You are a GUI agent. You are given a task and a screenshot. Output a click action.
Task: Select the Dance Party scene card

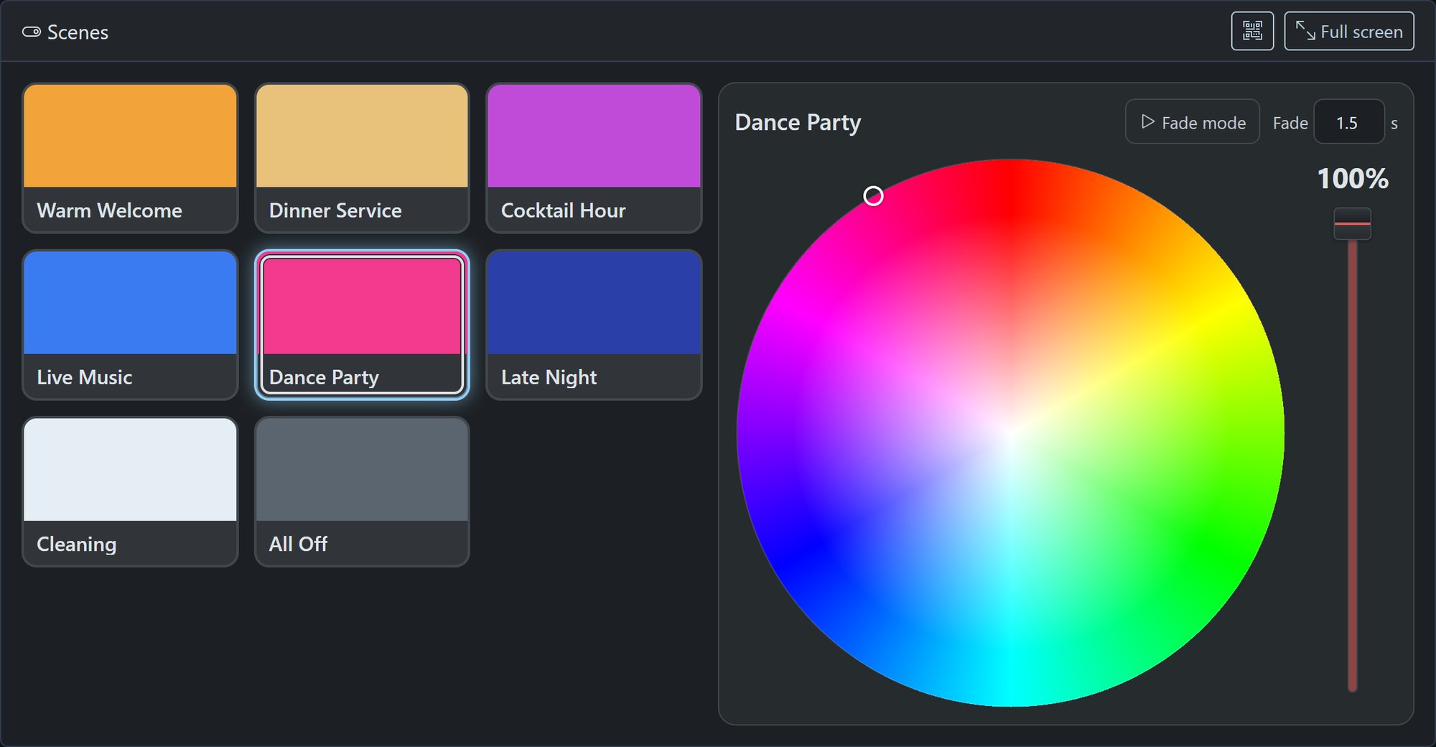pyautogui.click(x=362, y=325)
